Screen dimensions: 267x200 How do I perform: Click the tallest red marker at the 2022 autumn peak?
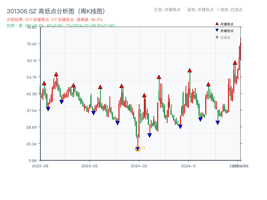click(x=56, y=74)
